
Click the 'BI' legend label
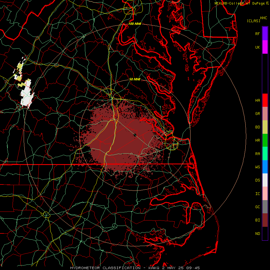click(x=257, y=220)
